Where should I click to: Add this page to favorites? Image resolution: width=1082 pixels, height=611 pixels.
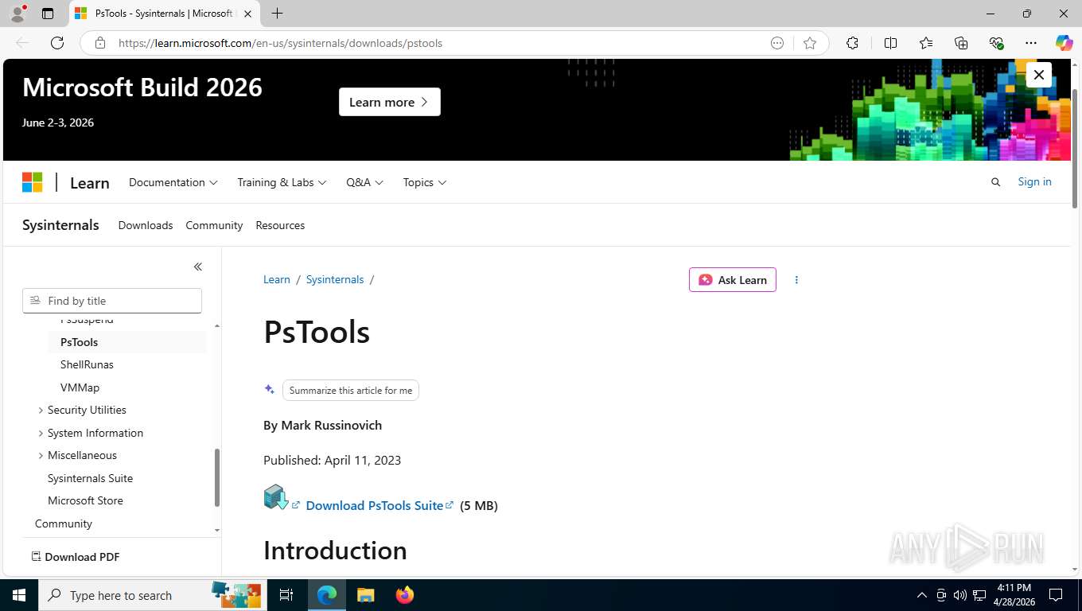tap(810, 43)
